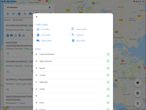Image resolution: width=146 pixels, height=110 pixels.
Task: Expand the High Authority role
Action: tap(36, 61)
